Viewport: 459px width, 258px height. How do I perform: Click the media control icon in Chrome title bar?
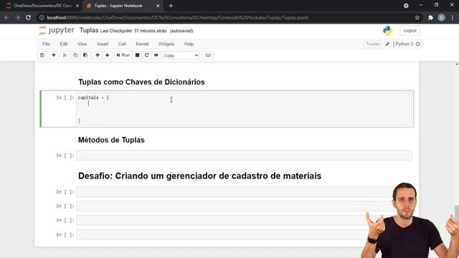(x=406, y=6)
